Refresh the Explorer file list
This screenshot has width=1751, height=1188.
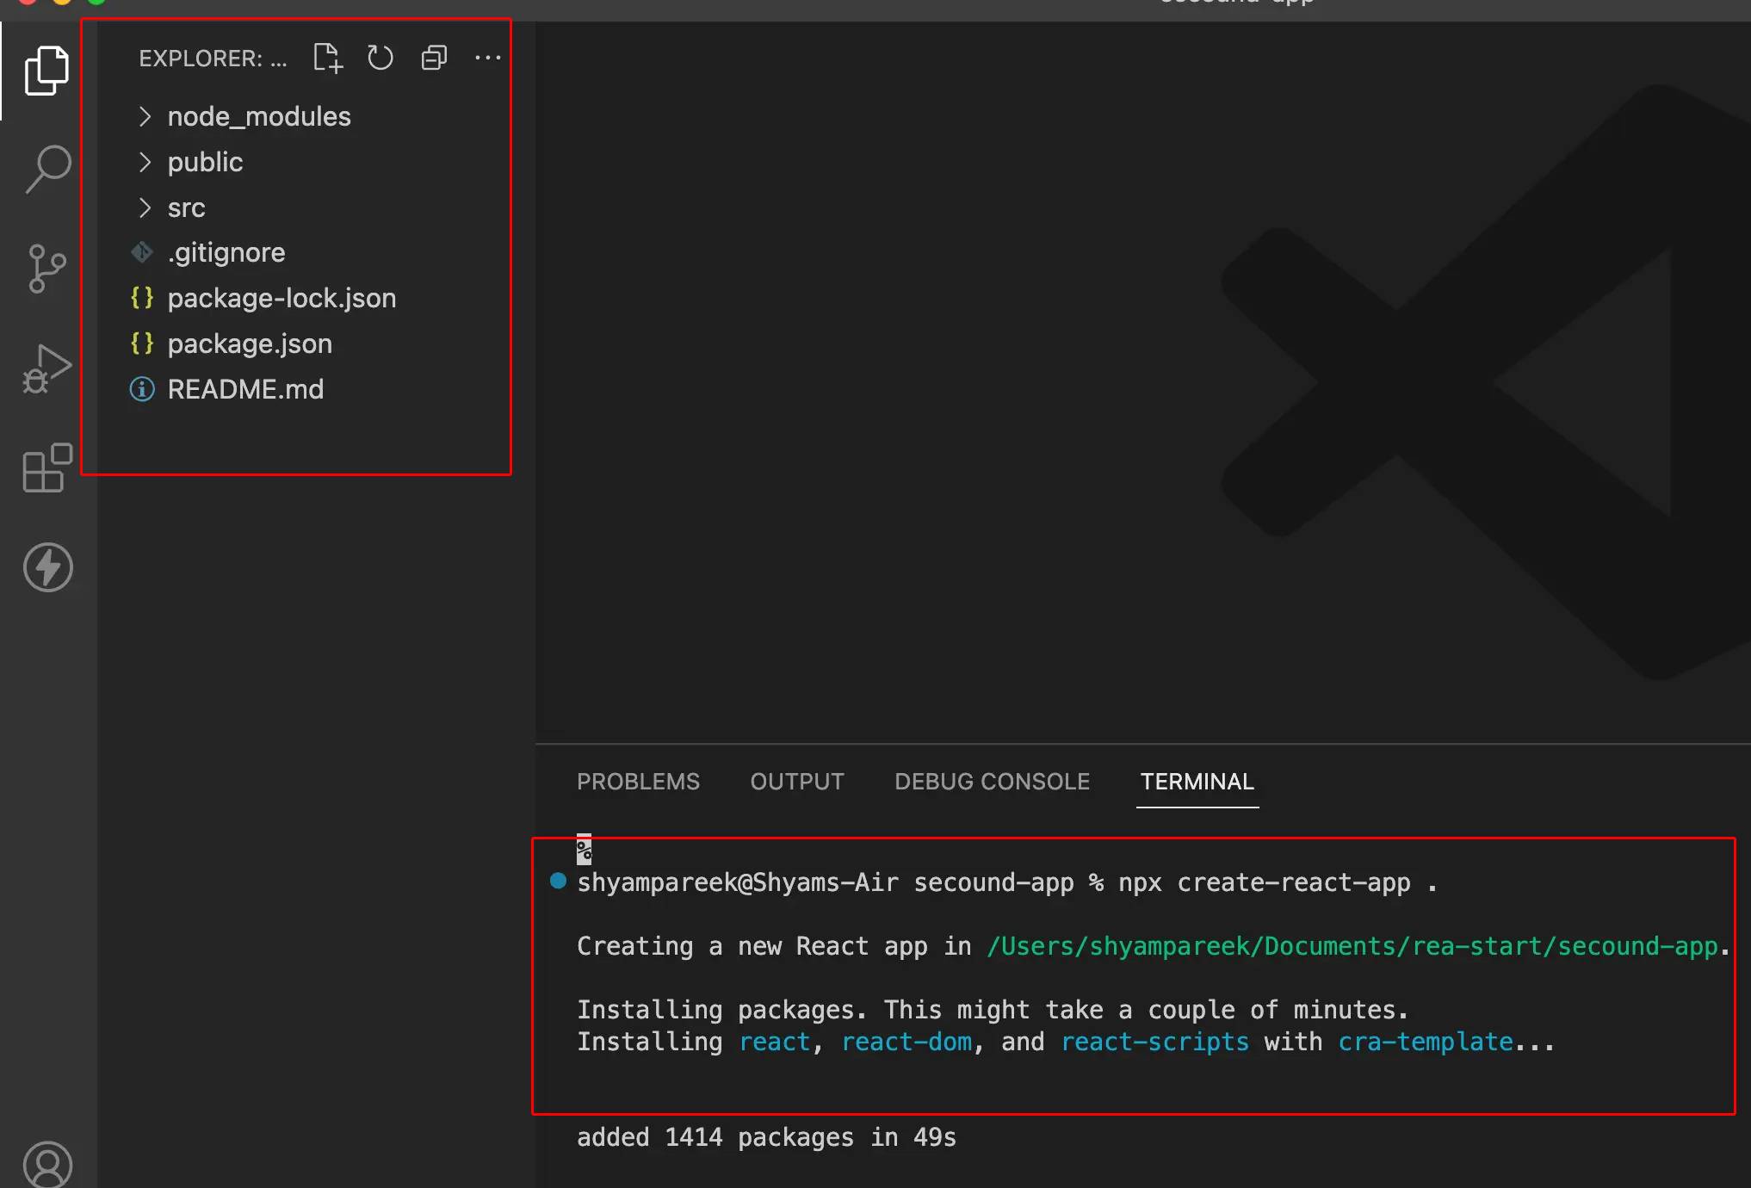click(380, 59)
